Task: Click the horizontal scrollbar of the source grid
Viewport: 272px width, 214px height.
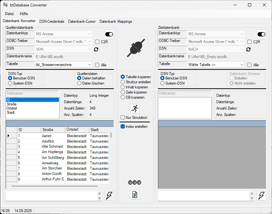Action: pyautogui.click(x=54, y=186)
